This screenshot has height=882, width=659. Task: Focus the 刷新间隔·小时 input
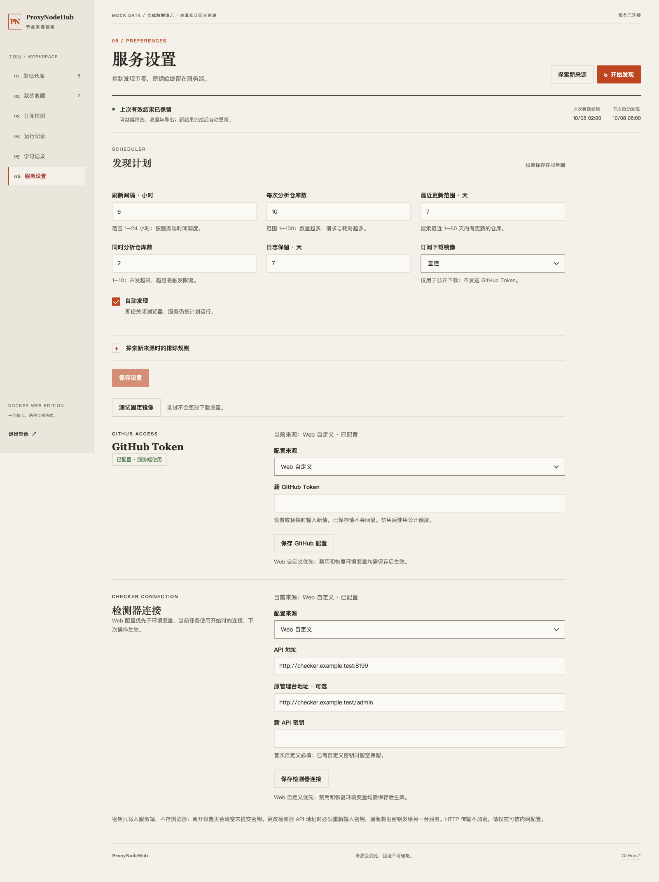[184, 212]
